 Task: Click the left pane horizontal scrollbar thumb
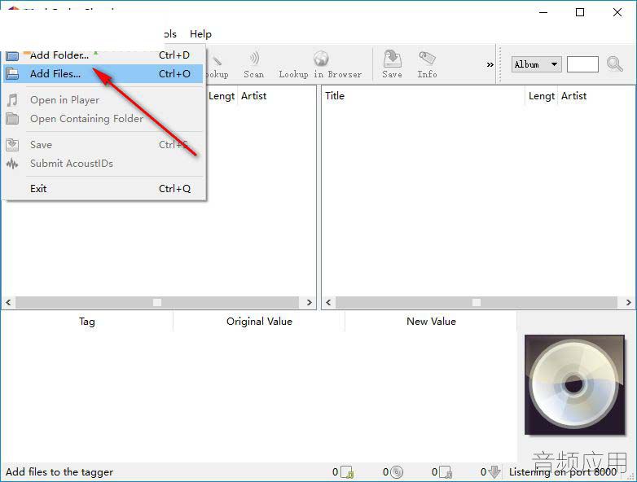(x=157, y=303)
